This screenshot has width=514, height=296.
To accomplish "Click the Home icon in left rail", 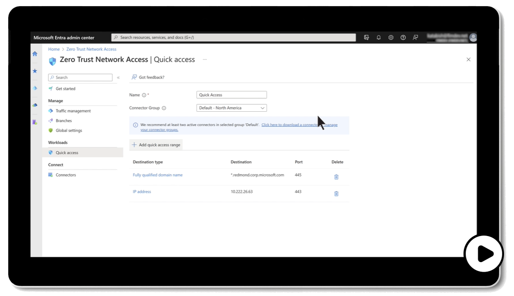I will tap(35, 54).
